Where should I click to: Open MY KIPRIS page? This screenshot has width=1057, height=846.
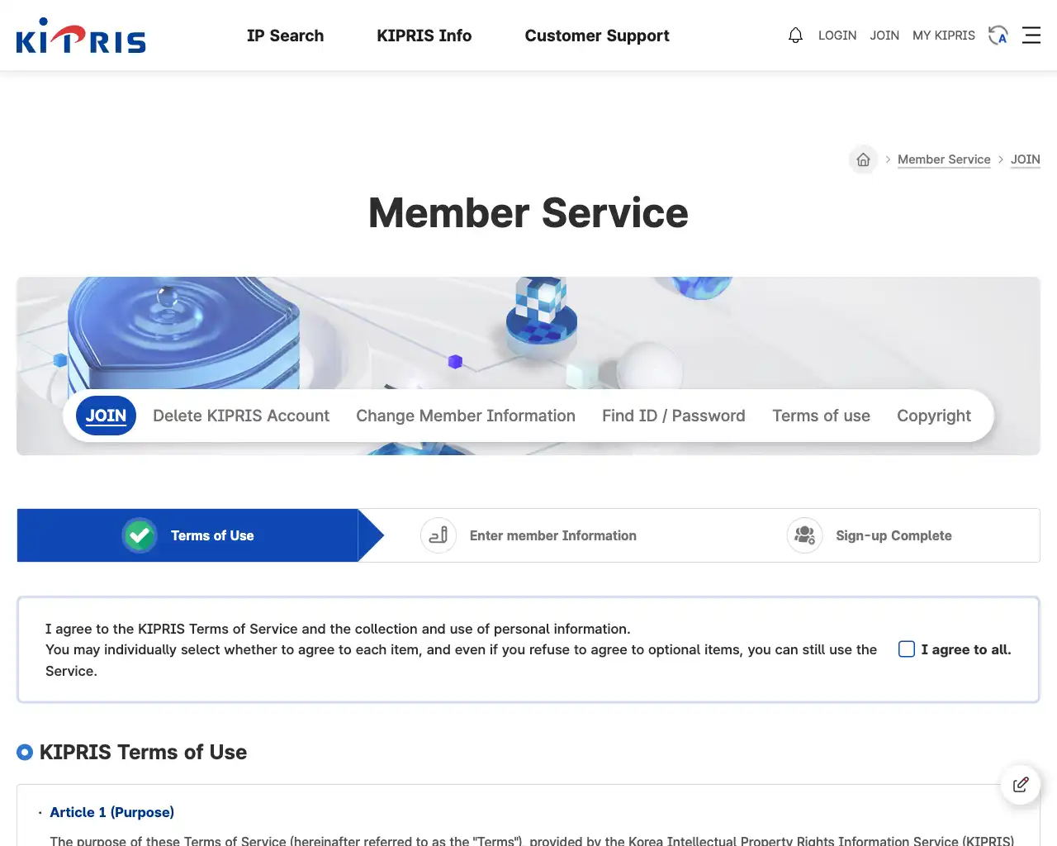click(x=944, y=36)
